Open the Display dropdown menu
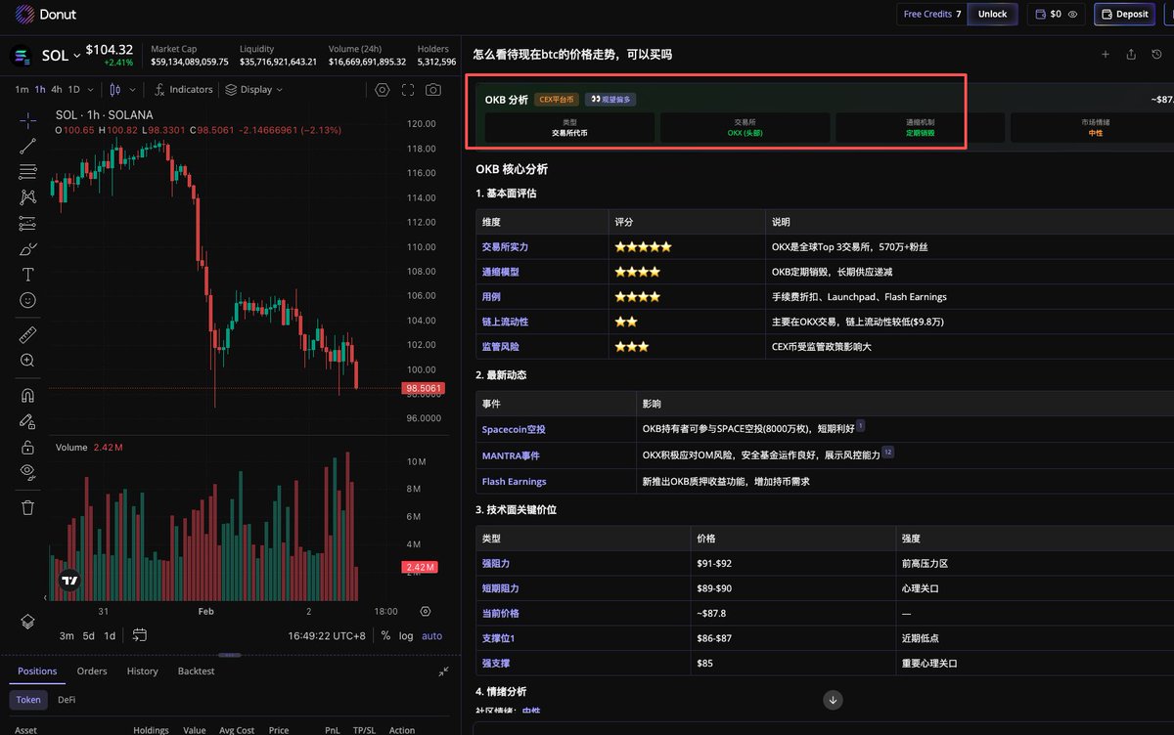The image size is (1174, 735). [x=253, y=90]
